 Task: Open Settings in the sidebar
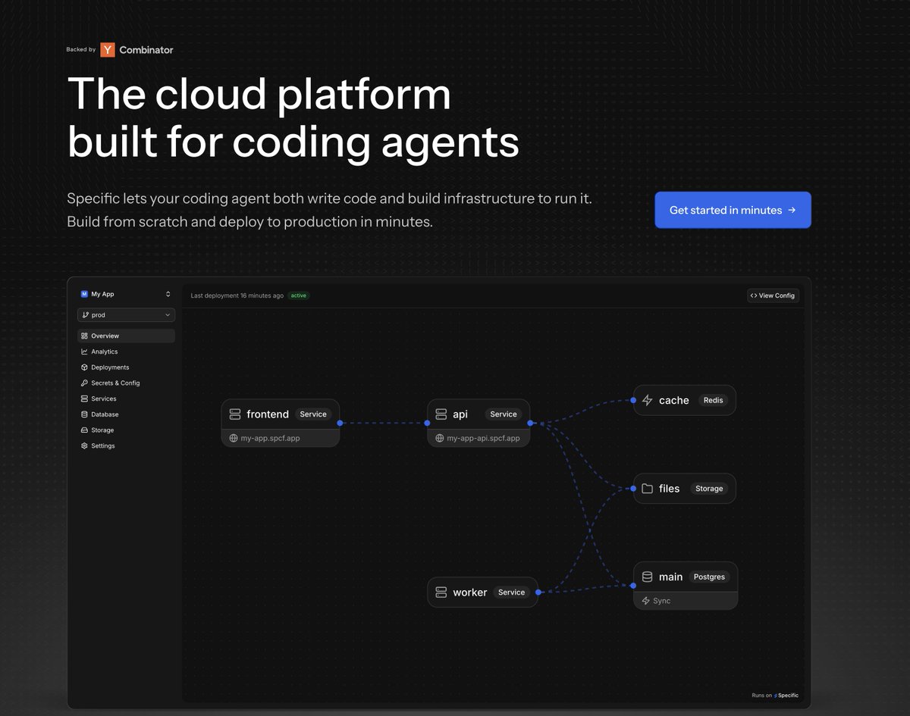[126, 446]
